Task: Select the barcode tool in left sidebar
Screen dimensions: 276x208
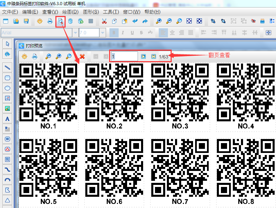Action: pos(7,139)
